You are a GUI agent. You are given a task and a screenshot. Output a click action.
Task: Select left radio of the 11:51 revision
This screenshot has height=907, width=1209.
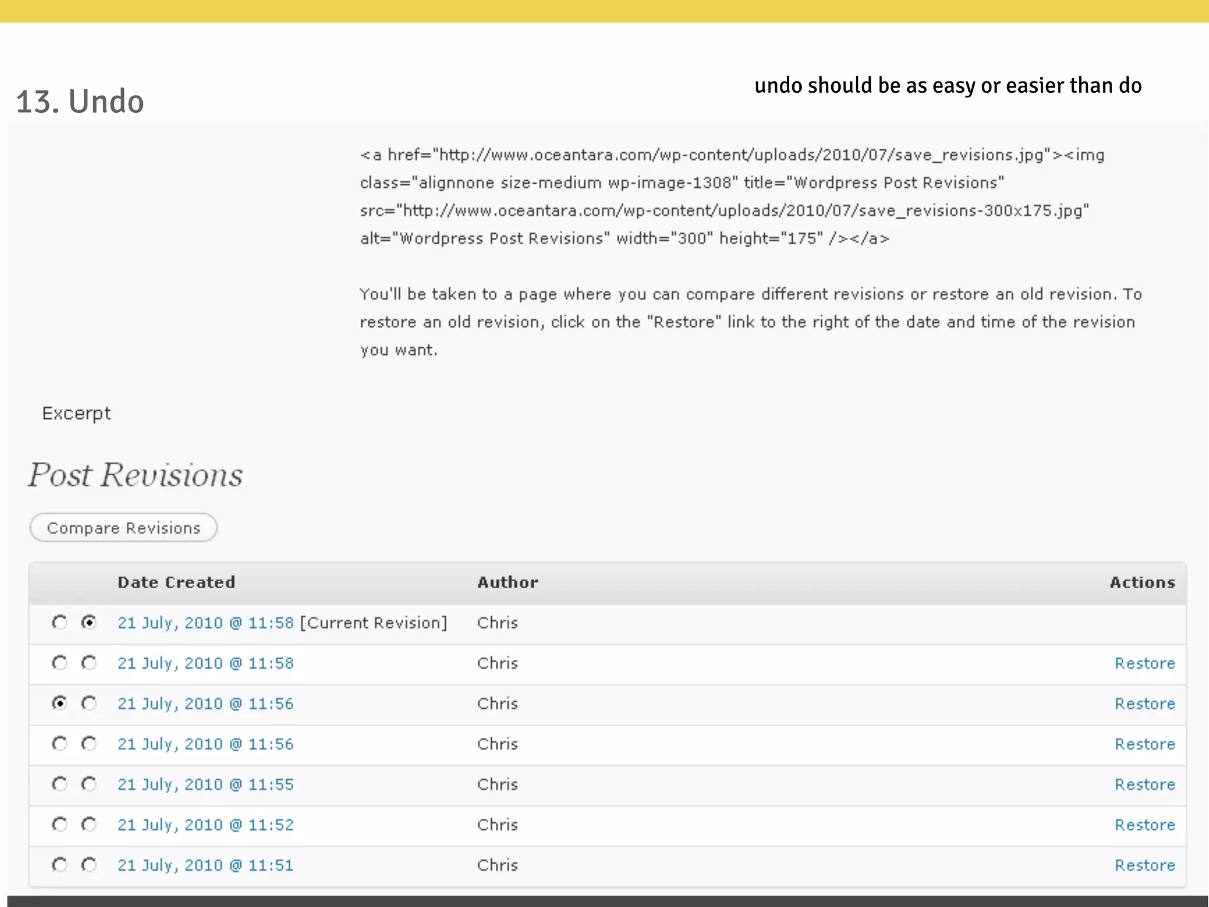coord(60,865)
